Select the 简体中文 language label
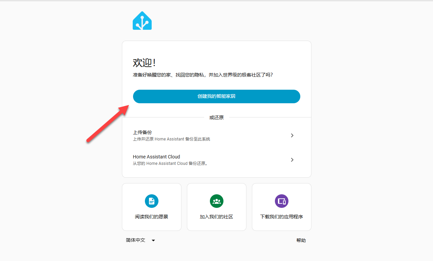This screenshot has width=433, height=261. [x=135, y=240]
